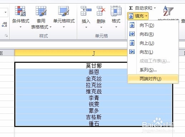Select the cell containing 蒙多
The image size is (185, 137).
coord(94,111)
